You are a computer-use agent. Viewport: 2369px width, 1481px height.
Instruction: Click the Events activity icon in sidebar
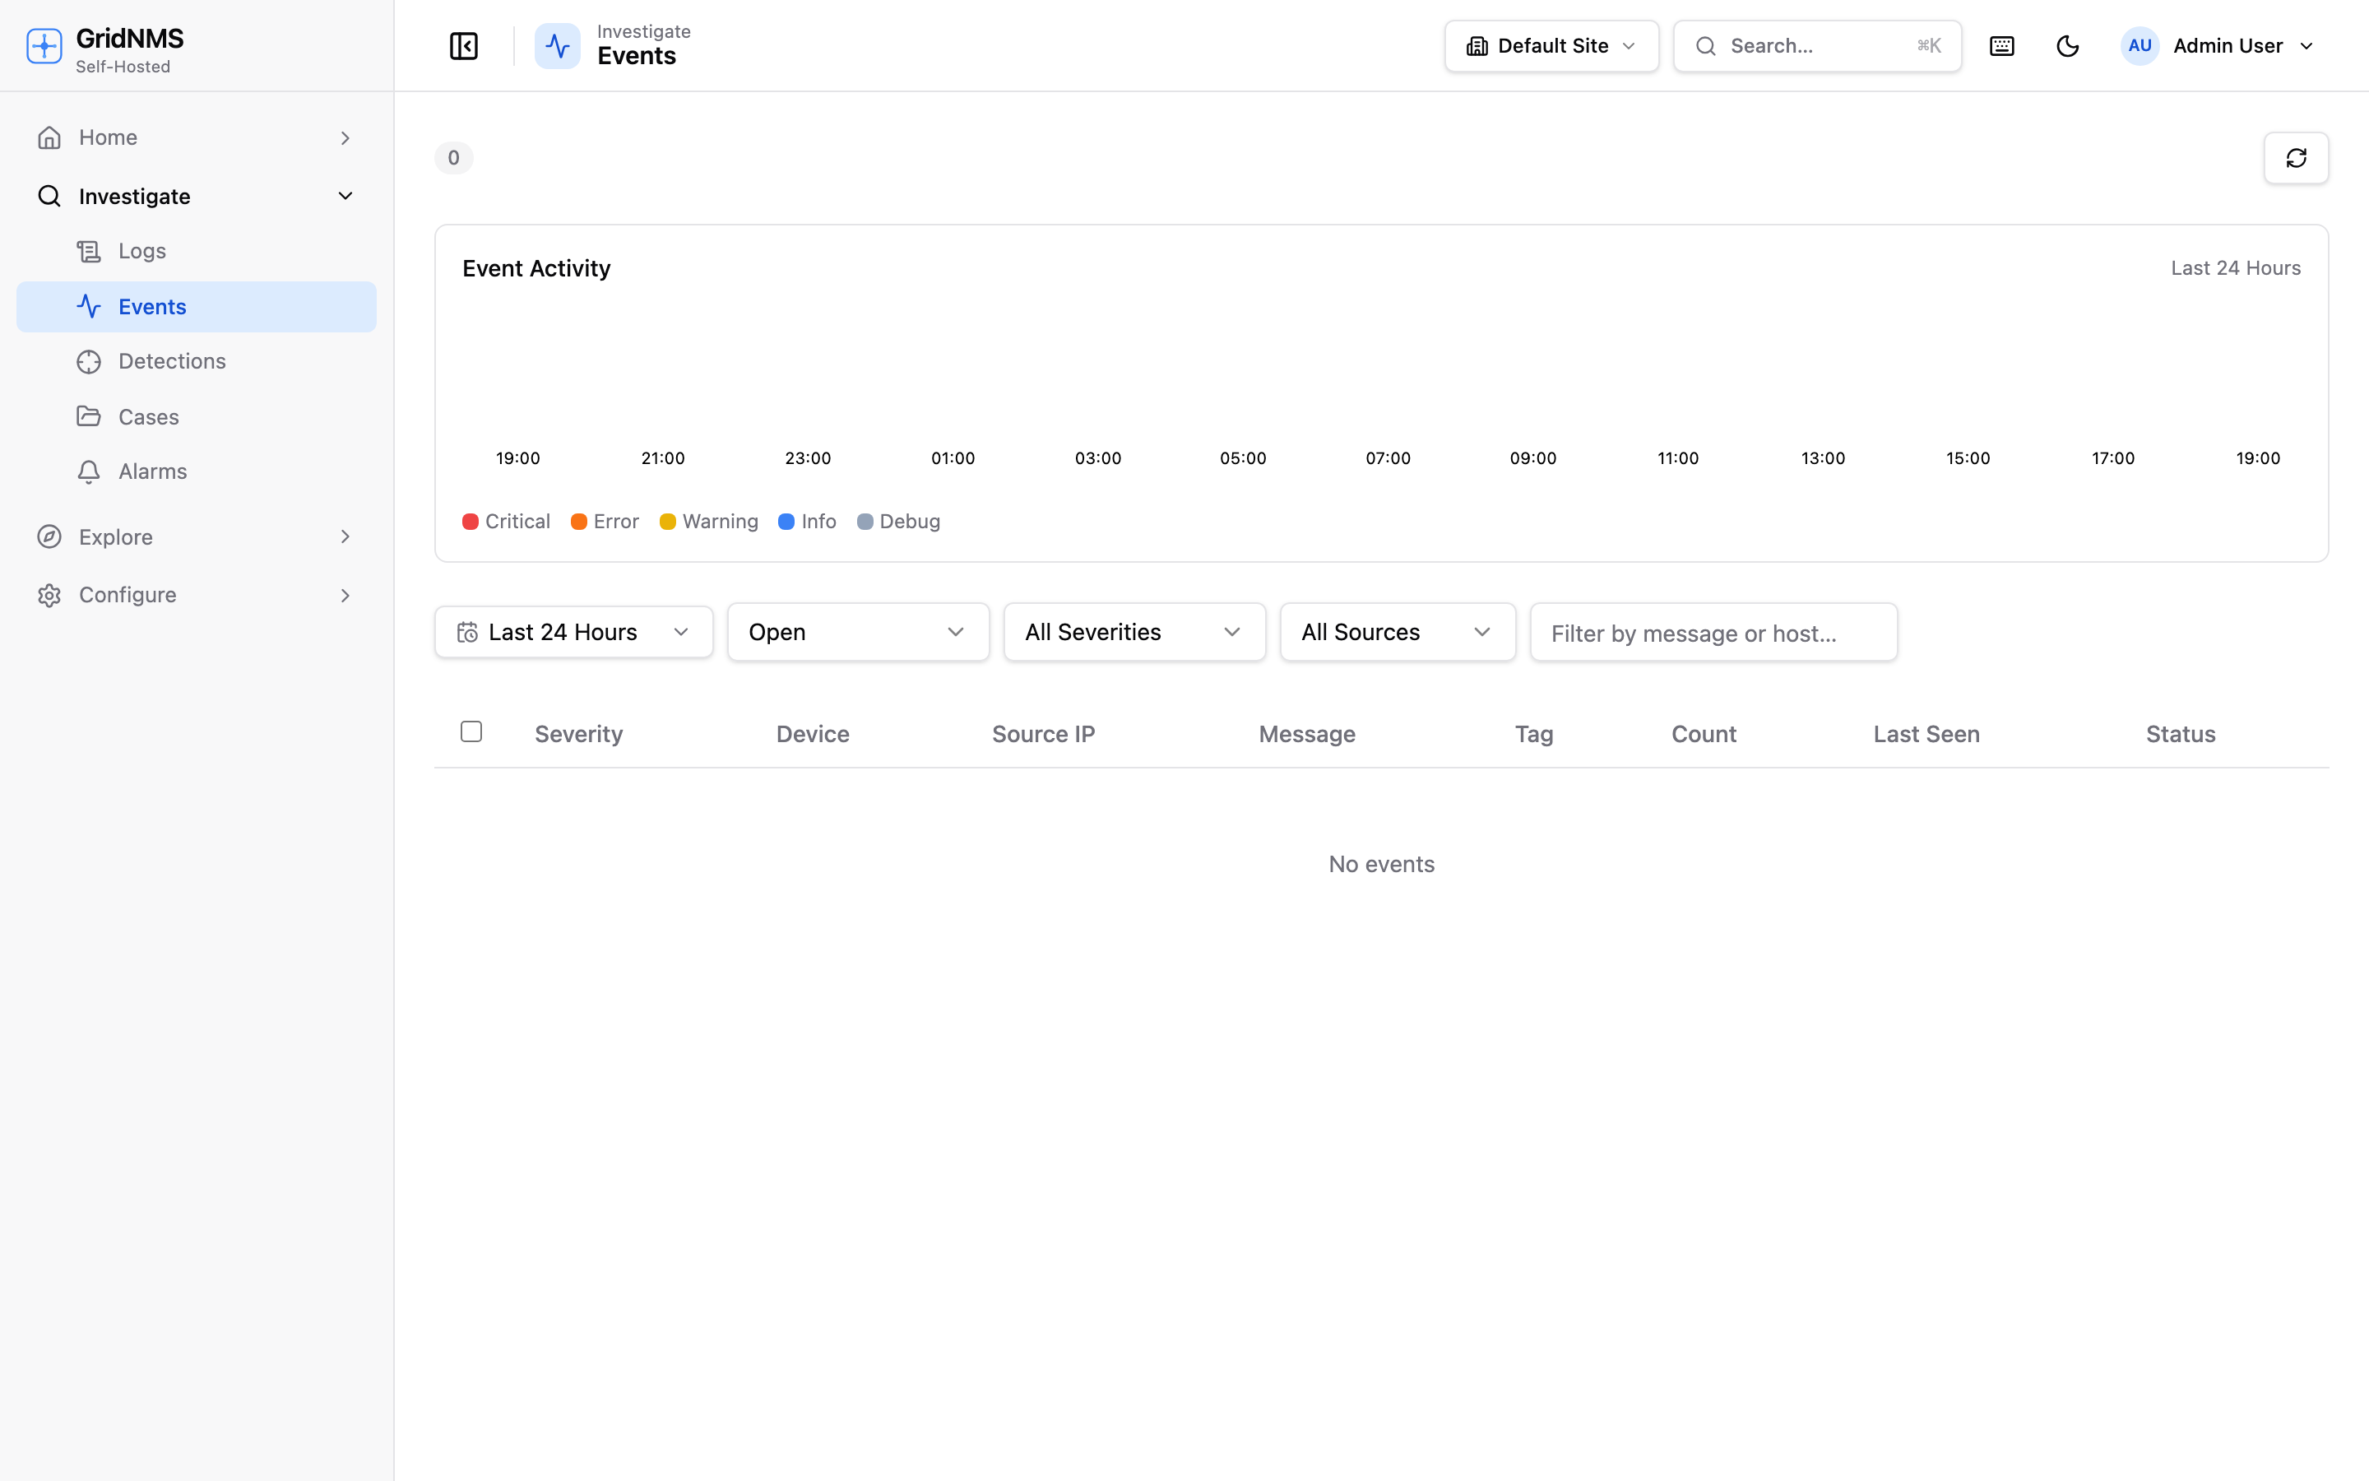pyautogui.click(x=89, y=307)
